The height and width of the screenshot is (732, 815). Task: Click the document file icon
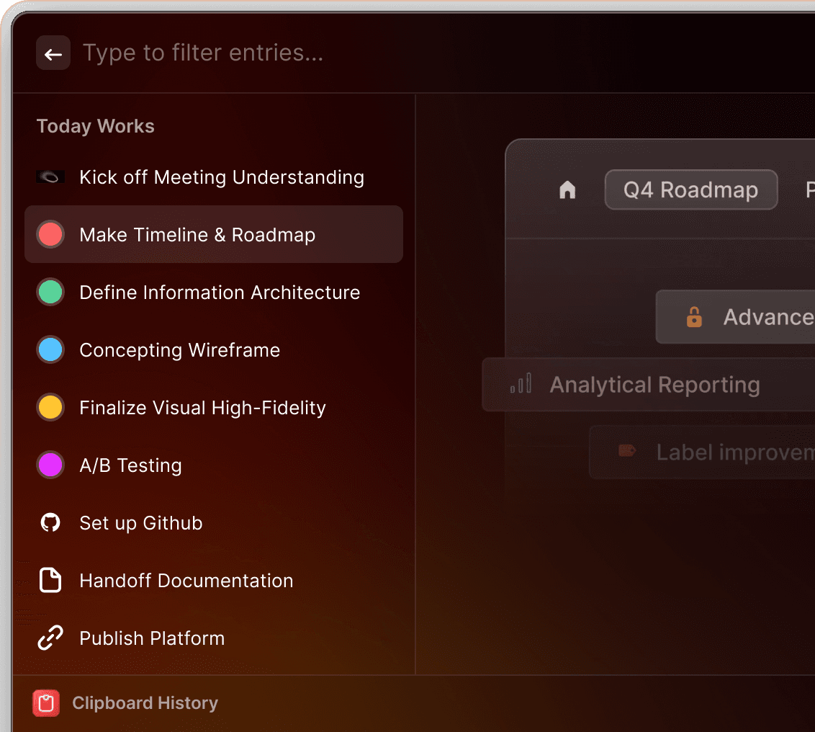click(x=50, y=581)
